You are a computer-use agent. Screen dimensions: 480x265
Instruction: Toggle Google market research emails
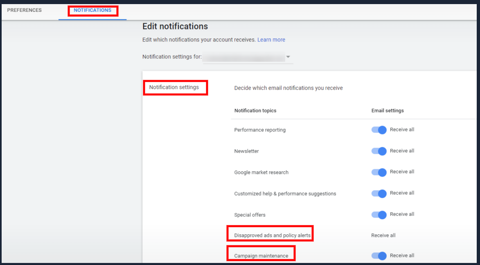click(x=379, y=172)
